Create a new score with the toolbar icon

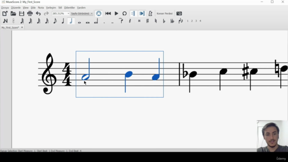(x=5, y=13)
